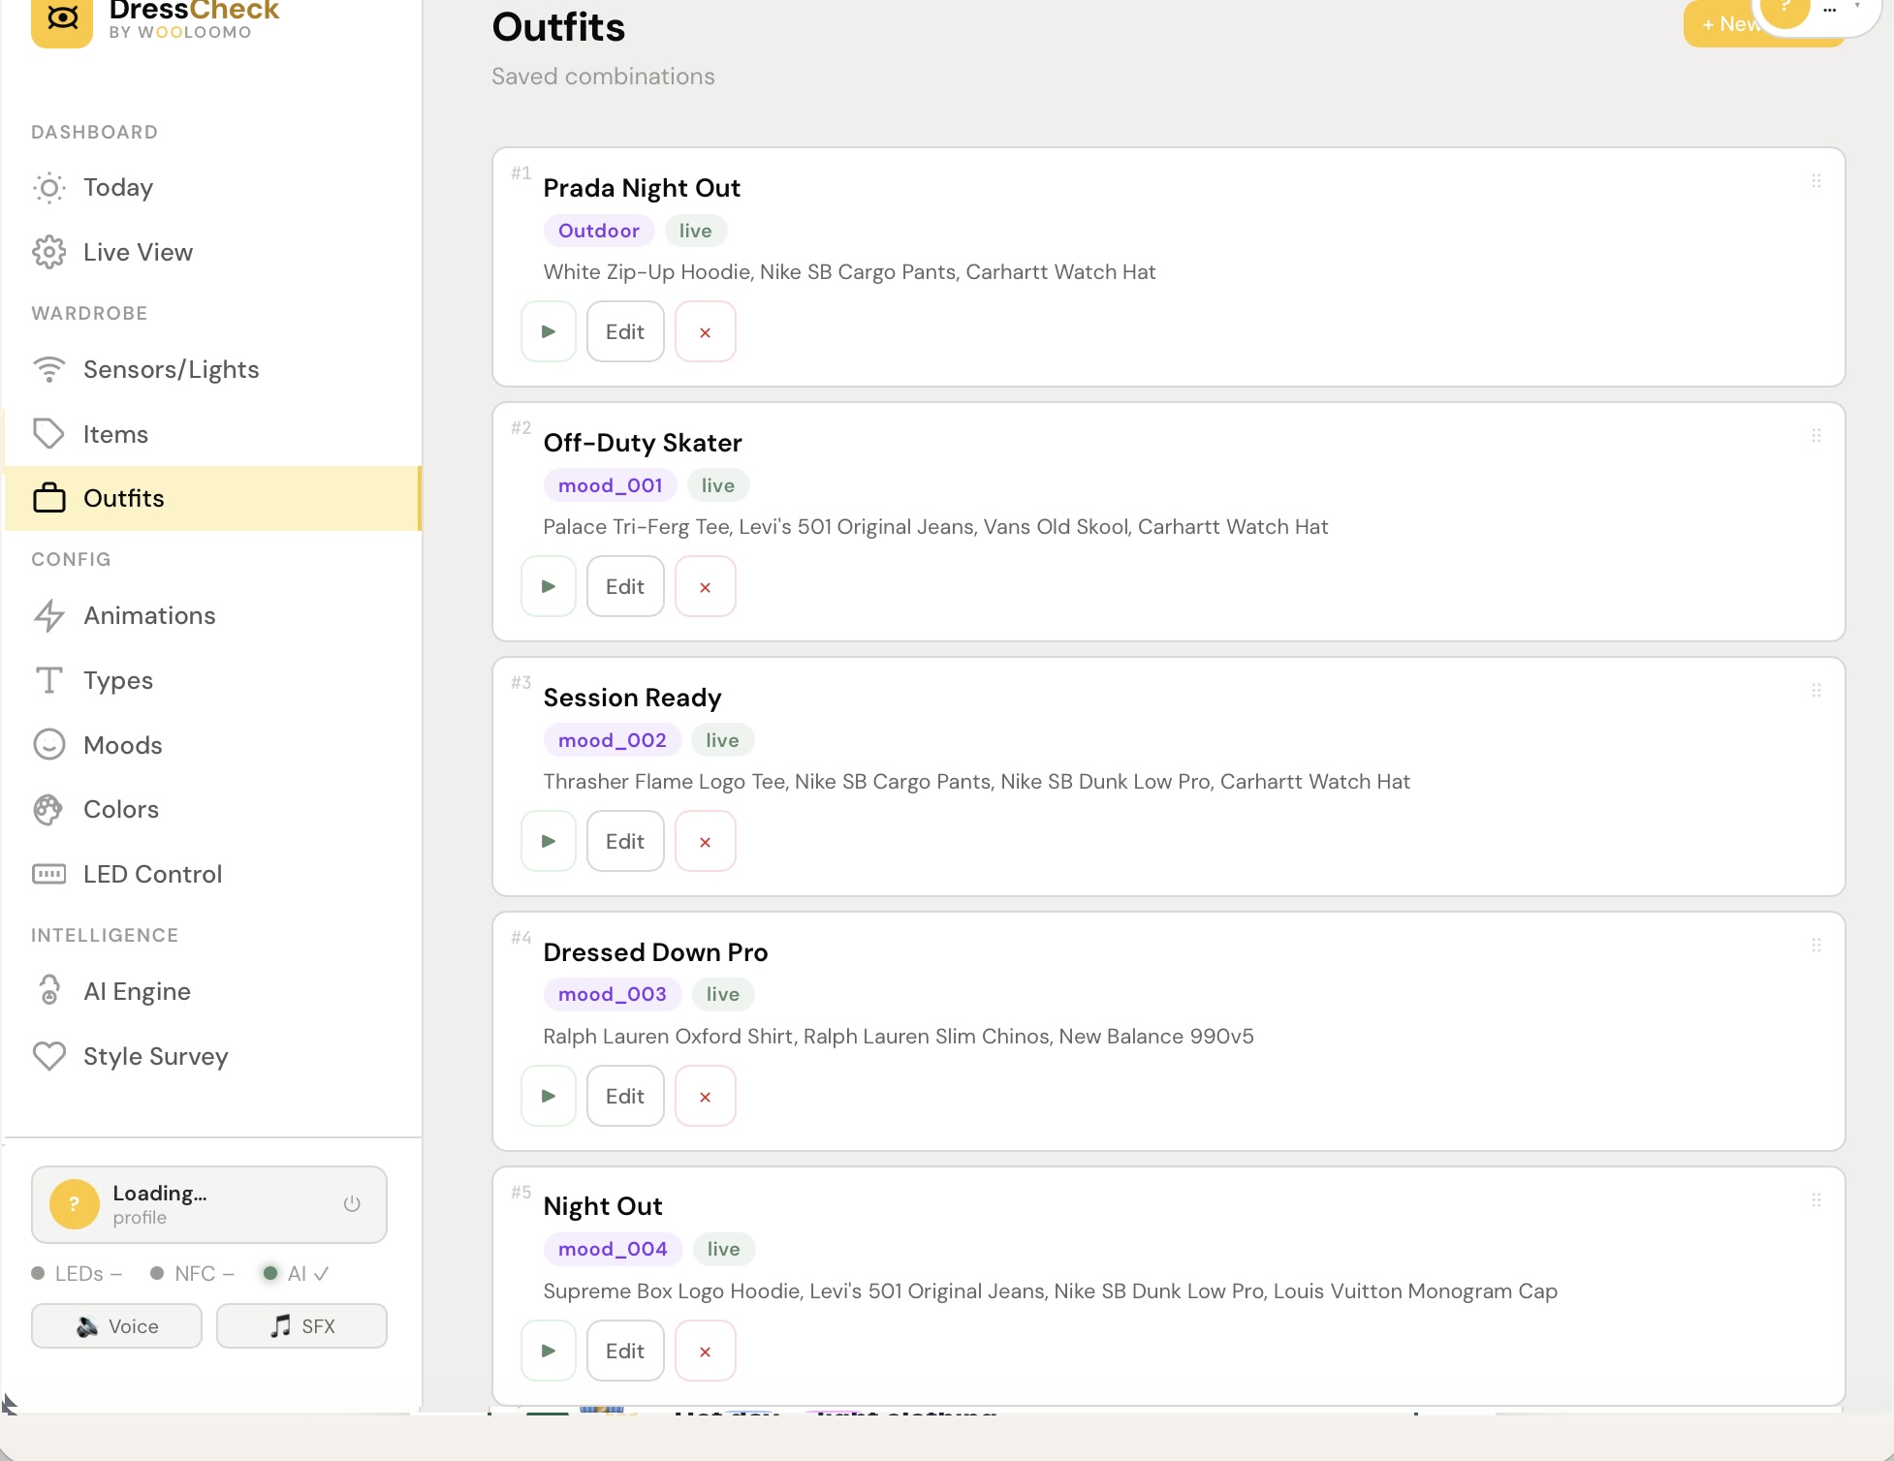Edit the Night Out outfit
This screenshot has height=1461, width=1894.
point(625,1351)
